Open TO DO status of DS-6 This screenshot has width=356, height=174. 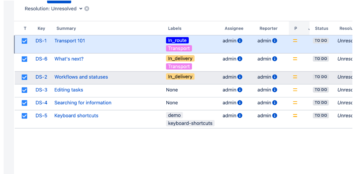point(321,59)
